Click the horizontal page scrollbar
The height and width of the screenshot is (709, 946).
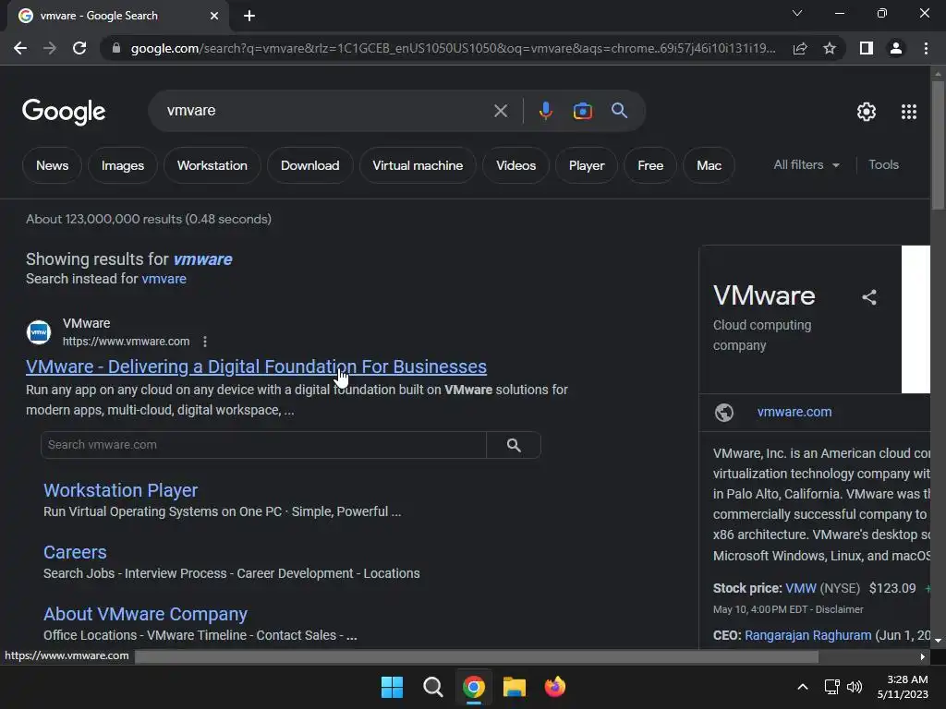[477, 656]
